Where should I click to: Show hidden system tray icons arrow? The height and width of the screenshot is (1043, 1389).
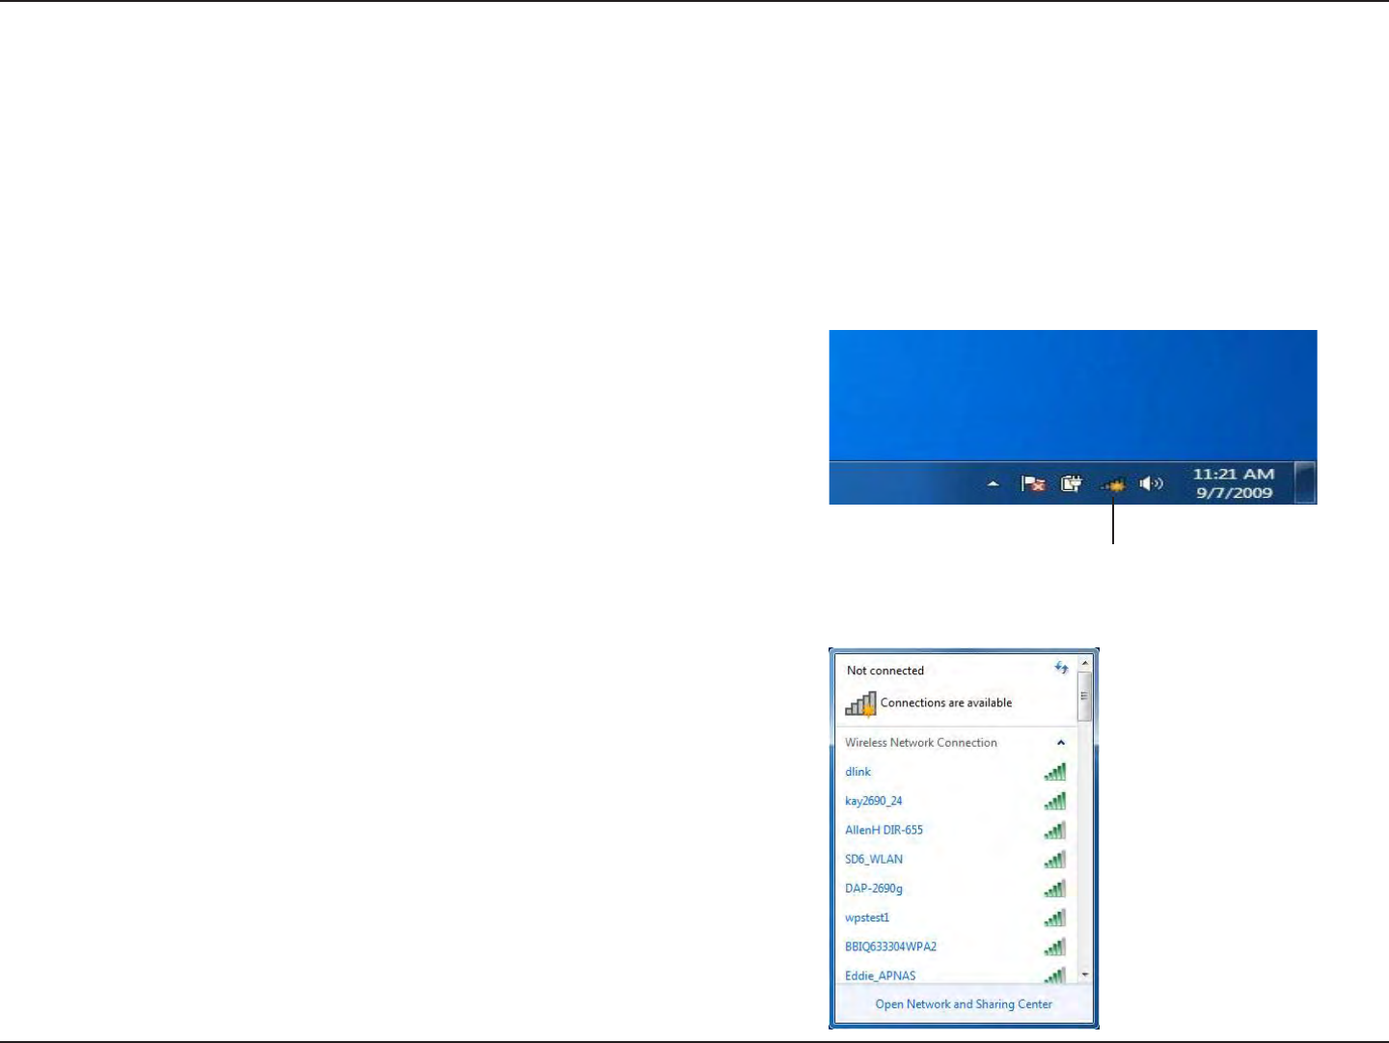click(993, 484)
